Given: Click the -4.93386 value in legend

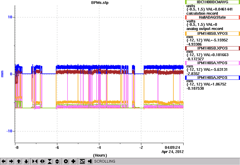Looking at the screenshot, I should coord(194,44).
